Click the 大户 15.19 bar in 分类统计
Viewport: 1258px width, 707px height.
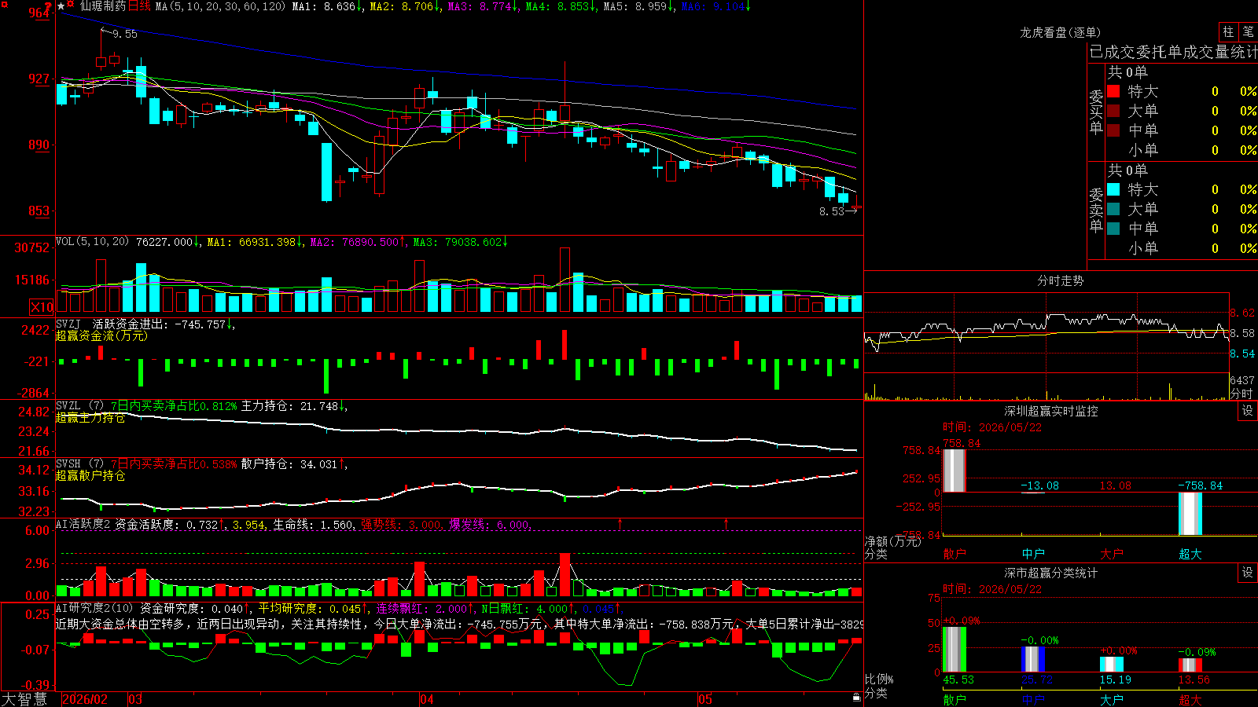click(x=1112, y=665)
